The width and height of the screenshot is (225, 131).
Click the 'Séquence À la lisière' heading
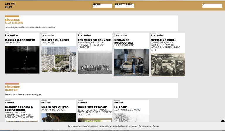14,21
